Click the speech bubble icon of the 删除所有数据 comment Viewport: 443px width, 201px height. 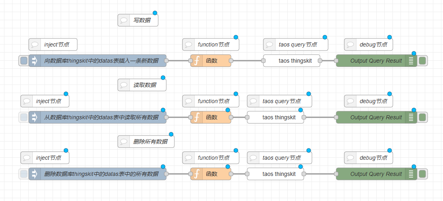pos(124,142)
